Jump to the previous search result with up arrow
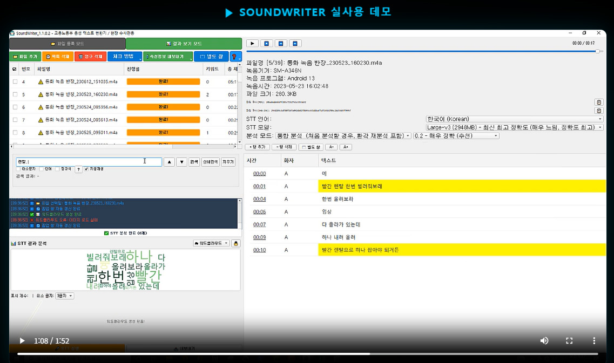 [x=169, y=162]
